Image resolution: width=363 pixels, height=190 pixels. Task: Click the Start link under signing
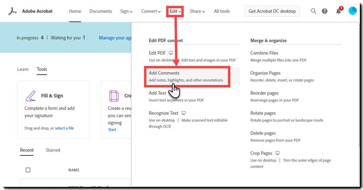(x=112, y=130)
